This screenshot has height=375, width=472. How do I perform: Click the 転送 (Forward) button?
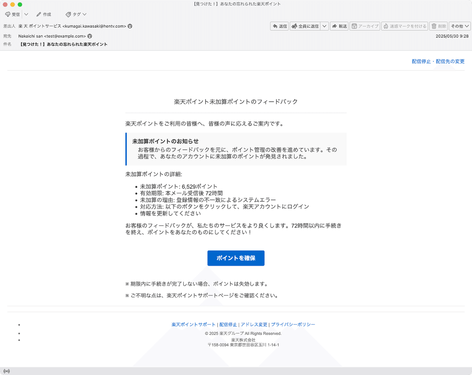(339, 26)
